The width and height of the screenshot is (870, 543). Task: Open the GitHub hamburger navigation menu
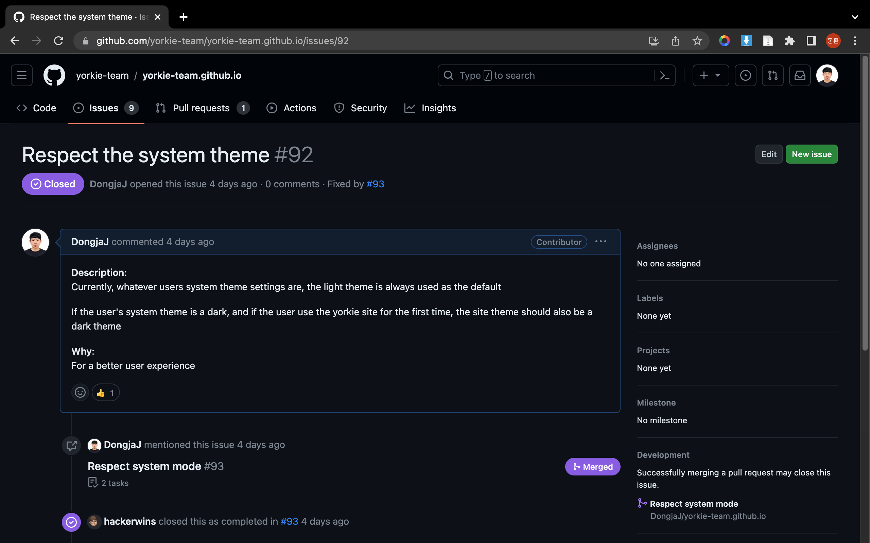21,75
